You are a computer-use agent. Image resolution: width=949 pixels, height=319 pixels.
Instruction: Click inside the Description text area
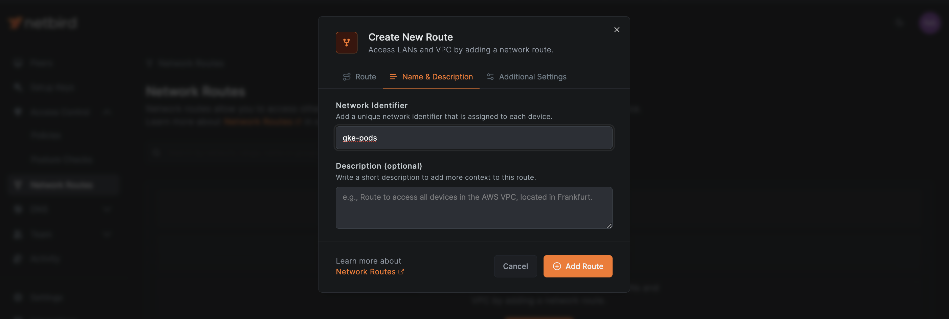tap(474, 207)
